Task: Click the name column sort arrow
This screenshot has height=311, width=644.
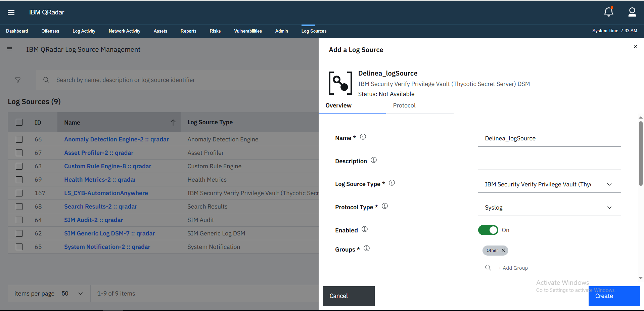Action: [x=173, y=123]
